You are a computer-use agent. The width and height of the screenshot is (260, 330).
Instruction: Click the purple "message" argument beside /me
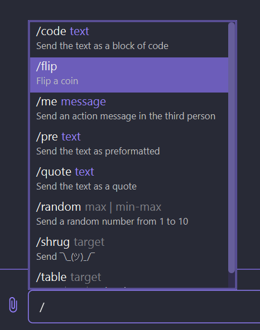(84, 102)
